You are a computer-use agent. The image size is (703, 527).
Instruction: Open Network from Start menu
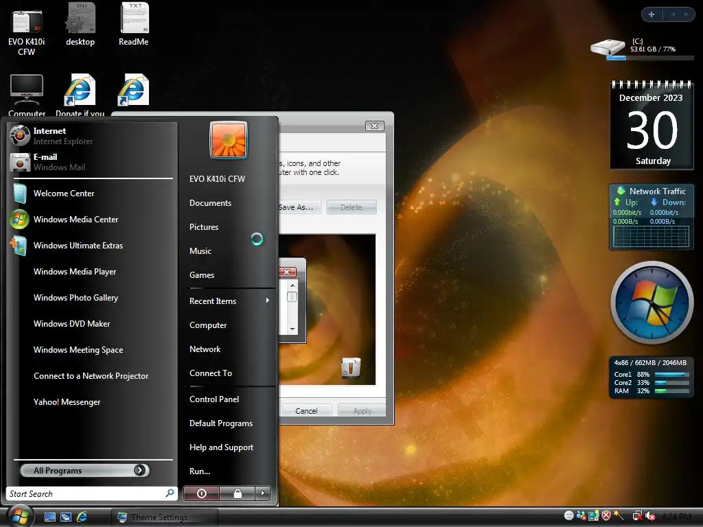pos(205,349)
